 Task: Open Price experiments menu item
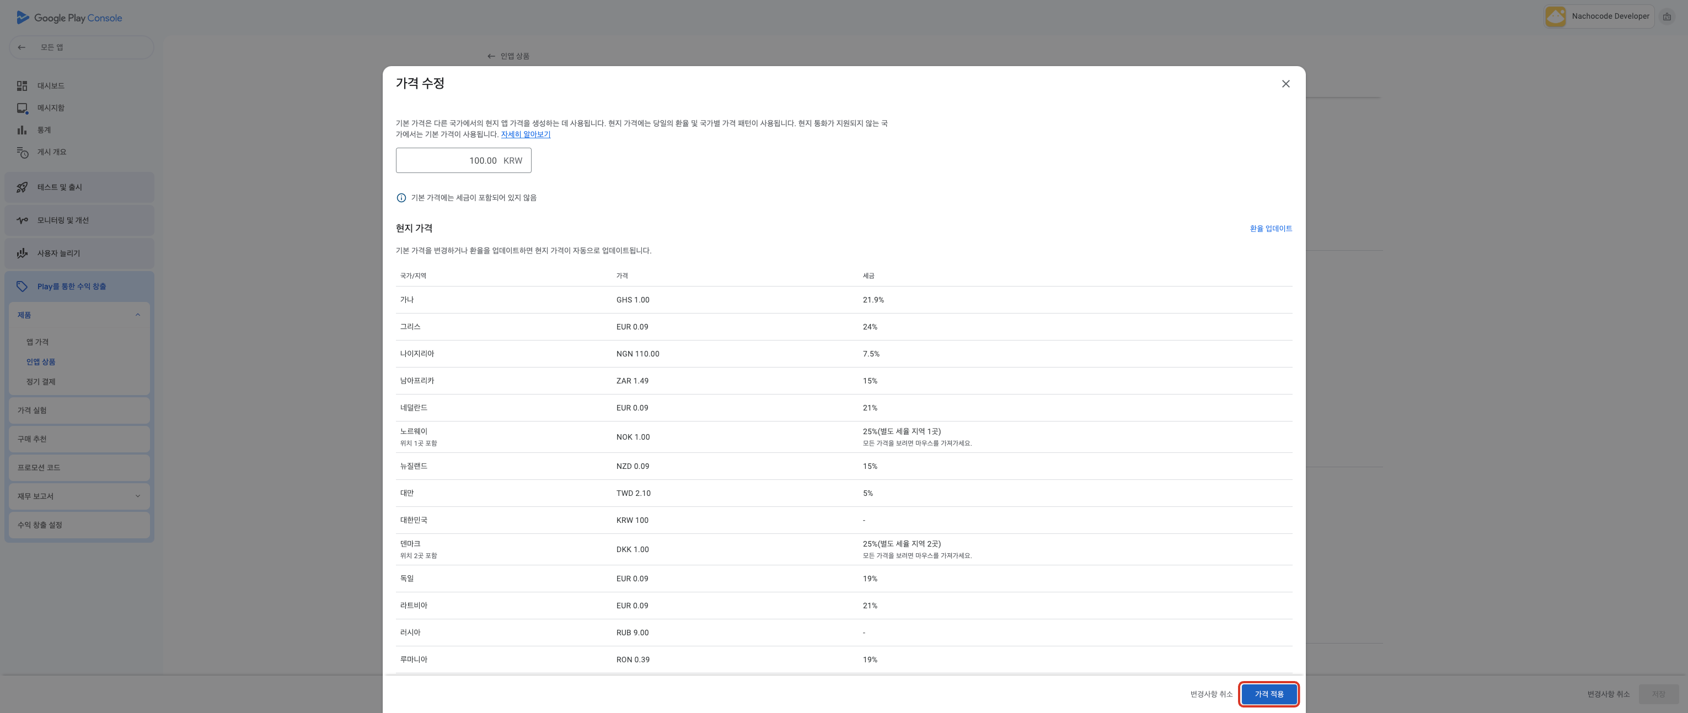(x=32, y=410)
